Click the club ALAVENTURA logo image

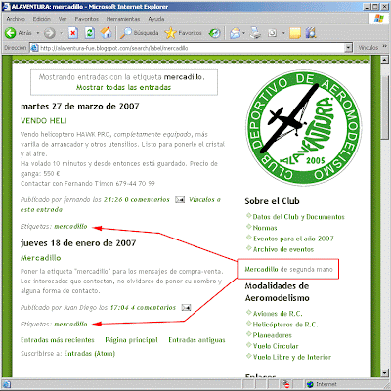tap(303, 128)
